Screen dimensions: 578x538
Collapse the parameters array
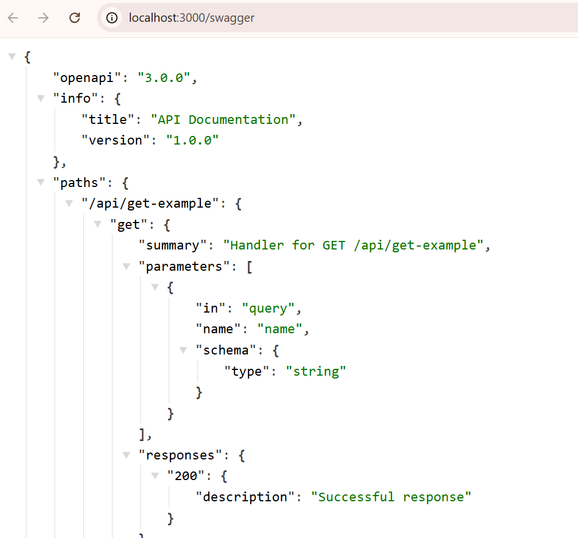click(x=126, y=266)
